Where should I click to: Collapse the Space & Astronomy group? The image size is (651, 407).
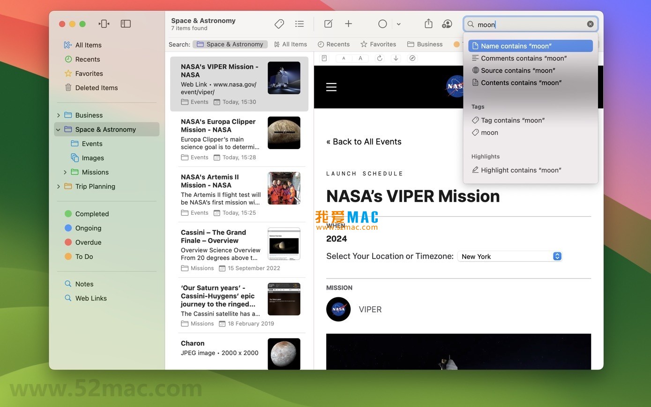[x=58, y=129]
